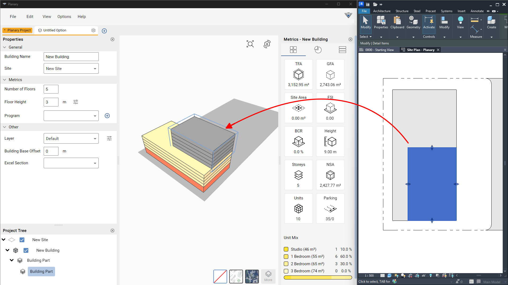Switch Metrics to pie chart view

pyautogui.click(x=318, y=50)
